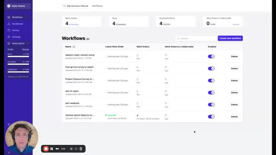
Task: Click the search magnifier icon
Action: tap(178, 38)
